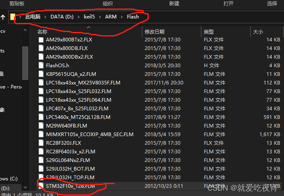The image size is (284, 196).
Task: Click navigation pane scroll up arrow
Action: pos(25,30)
